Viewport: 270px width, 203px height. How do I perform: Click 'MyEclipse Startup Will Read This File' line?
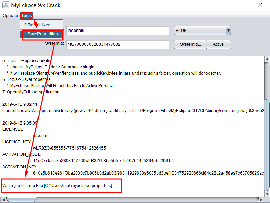tap(60, 86)
